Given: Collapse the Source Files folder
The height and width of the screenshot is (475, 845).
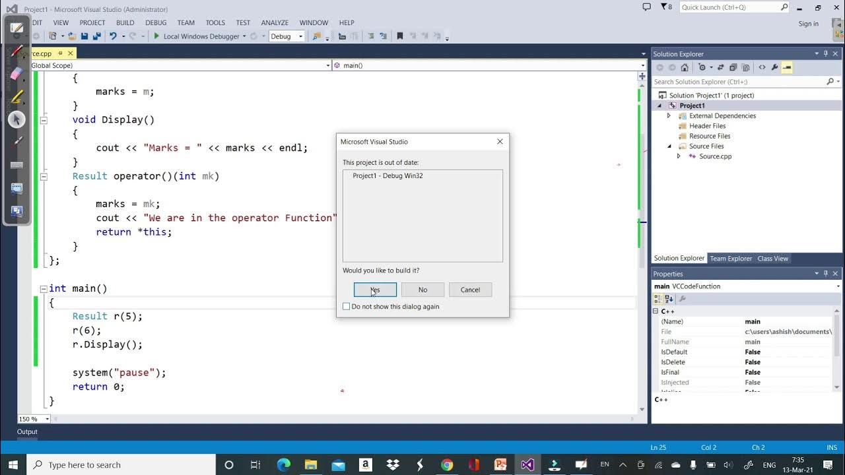Looking at the screenshot, I should [x=669, y=146].
